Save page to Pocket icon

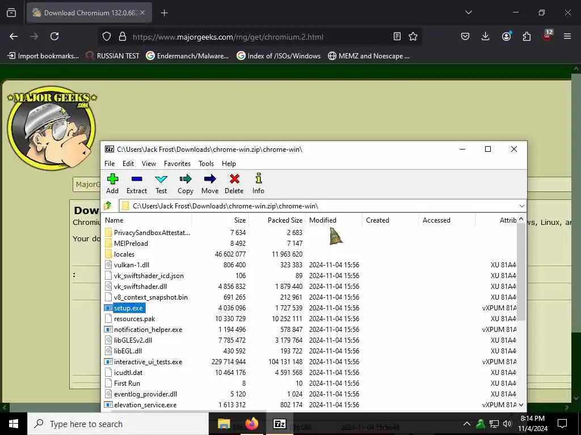(x=465, y=36)
